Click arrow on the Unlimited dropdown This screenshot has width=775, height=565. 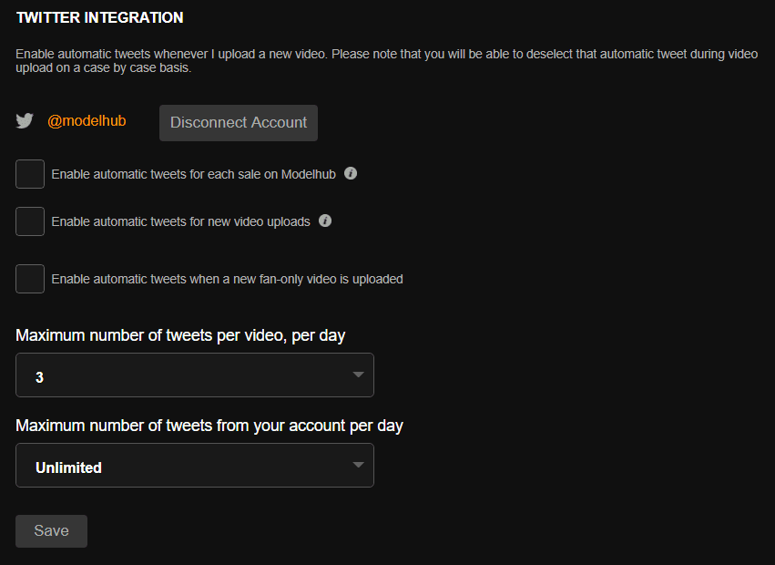(358, 465)
